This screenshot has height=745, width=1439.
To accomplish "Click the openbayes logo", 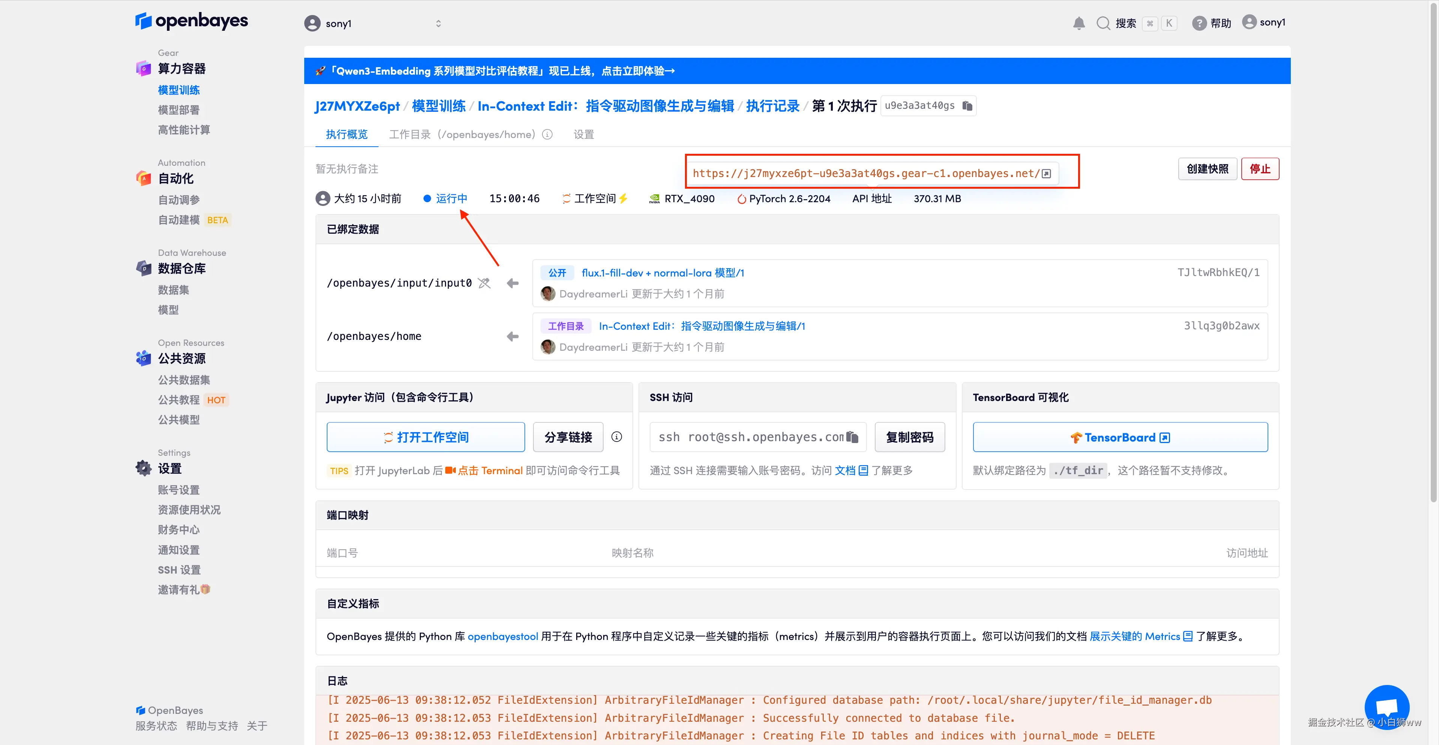I will pyautogui.click(x=192, y=21).
